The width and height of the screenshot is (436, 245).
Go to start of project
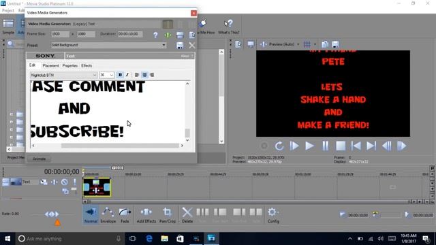point(356,146)
